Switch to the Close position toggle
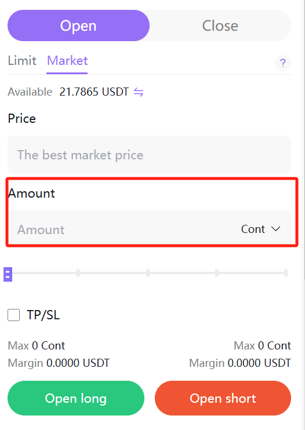 pyautogui.click(x=220, y=25)
